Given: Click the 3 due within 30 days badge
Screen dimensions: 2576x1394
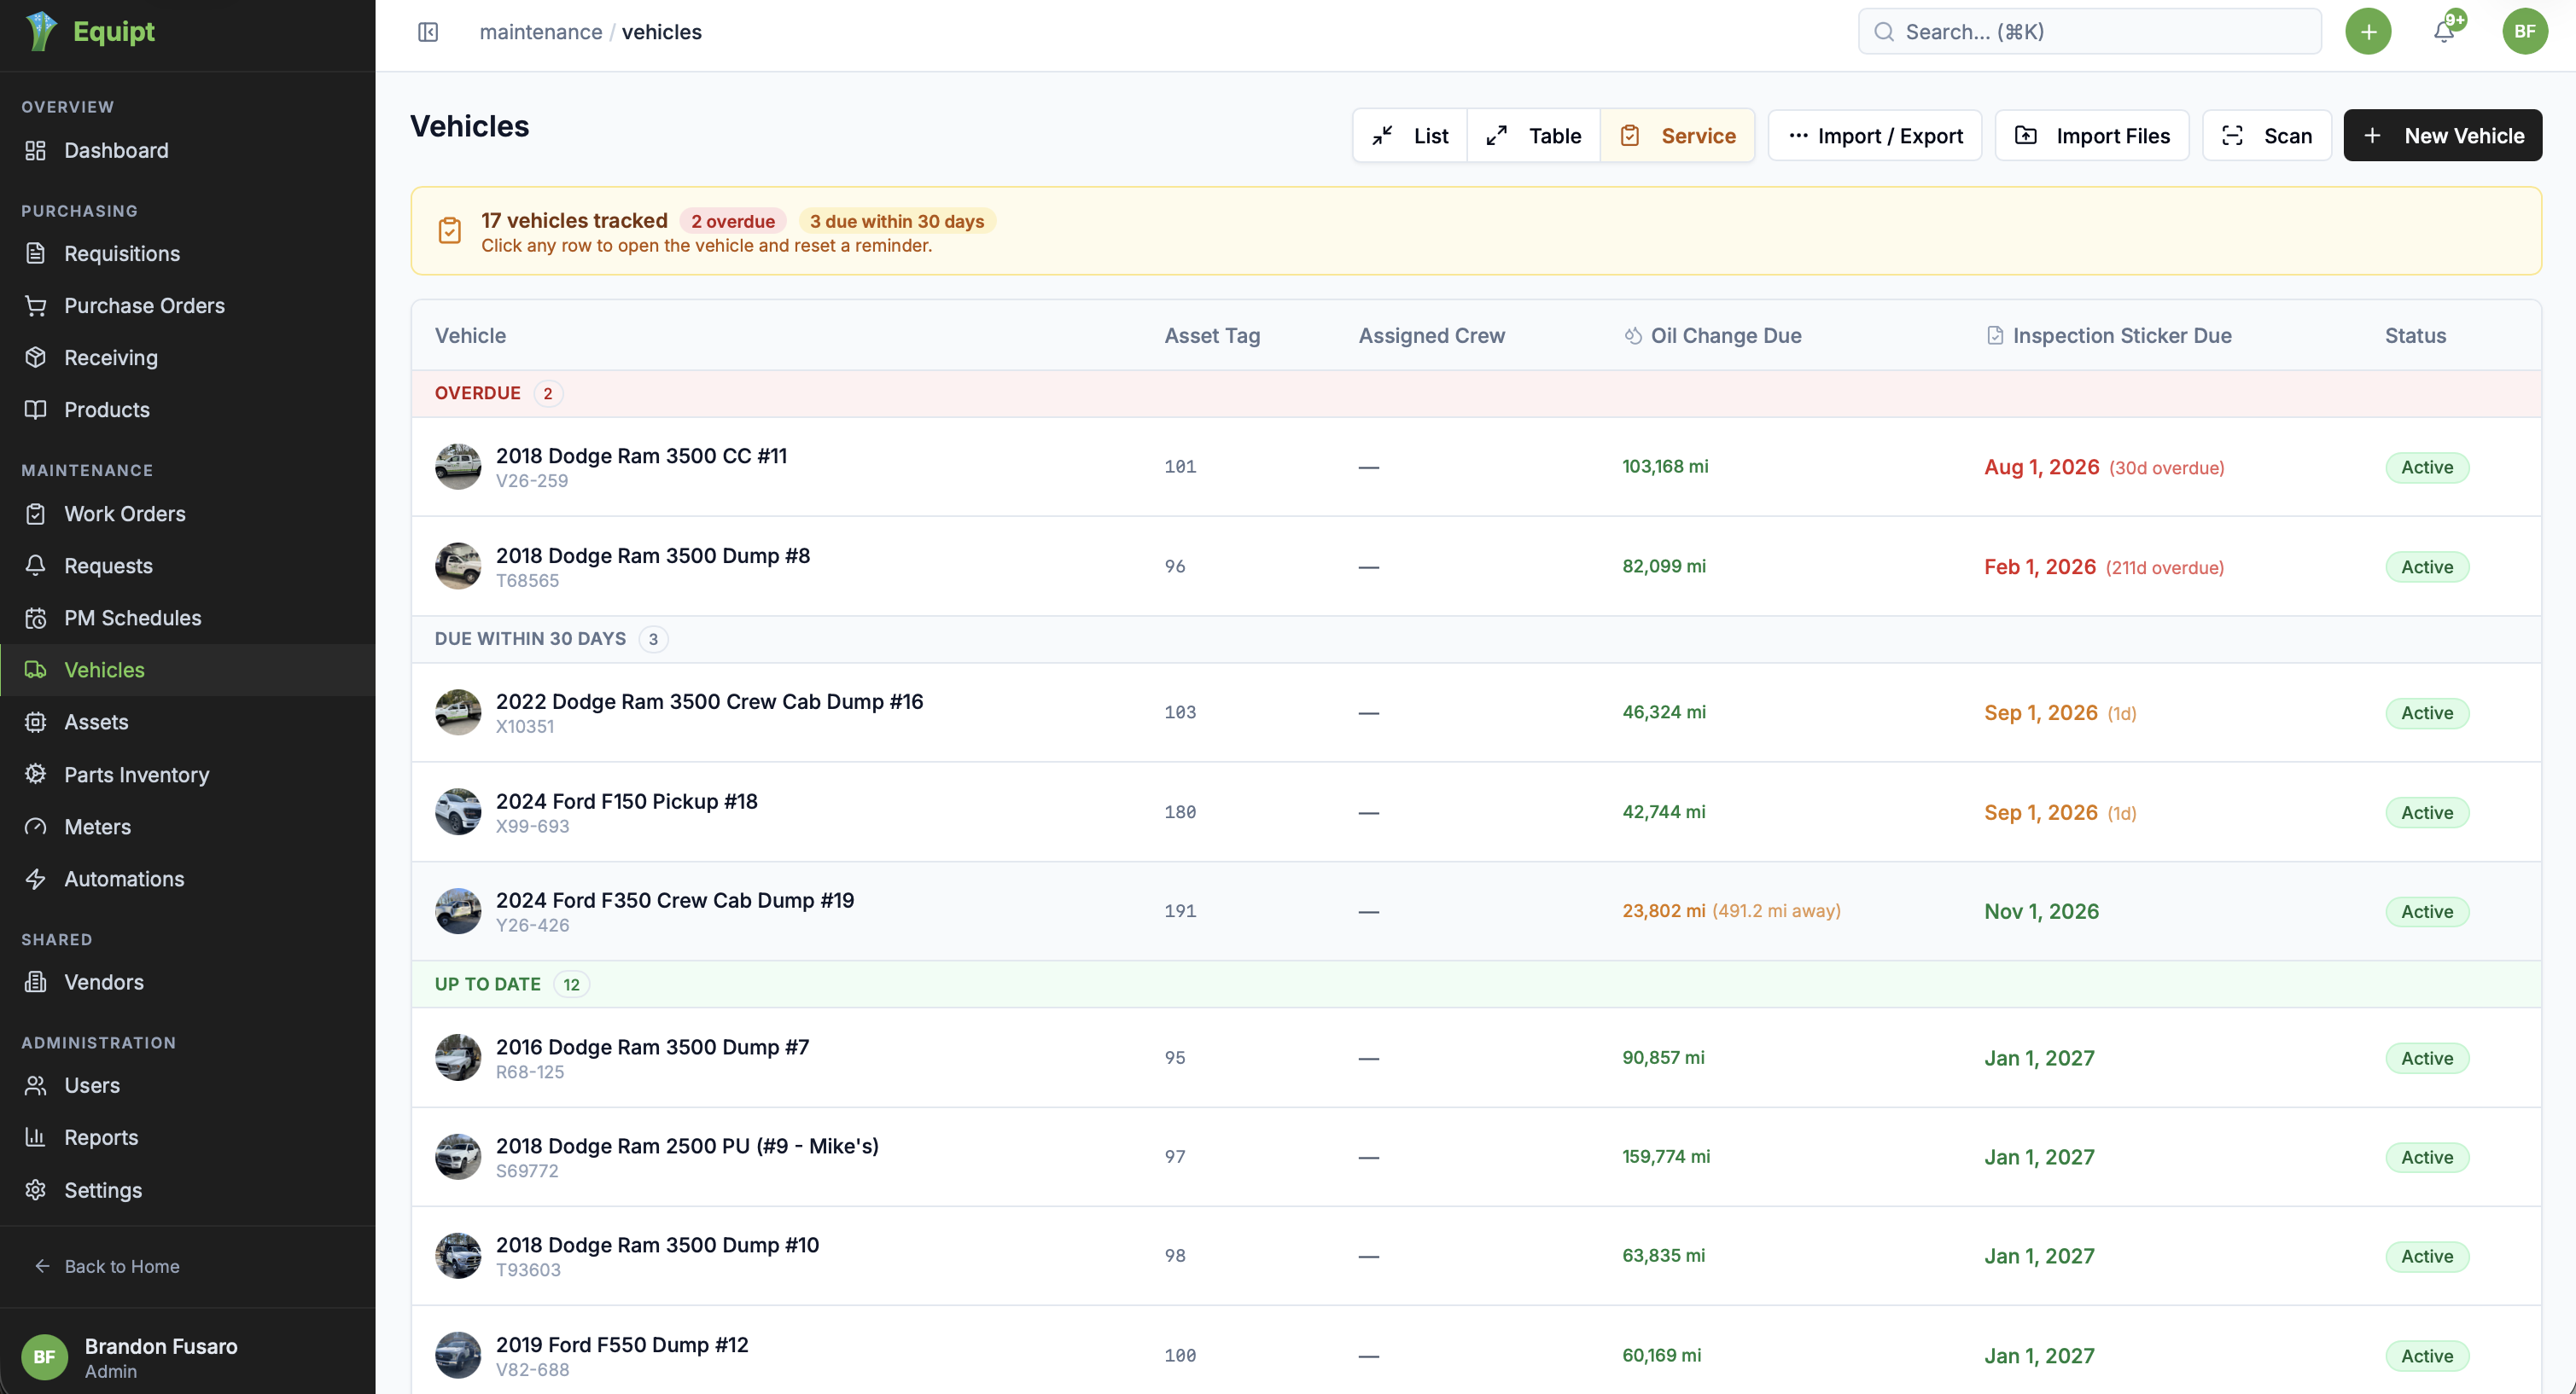Looking at the screenshot, I should pyautogui.click(x=897, y=221).
